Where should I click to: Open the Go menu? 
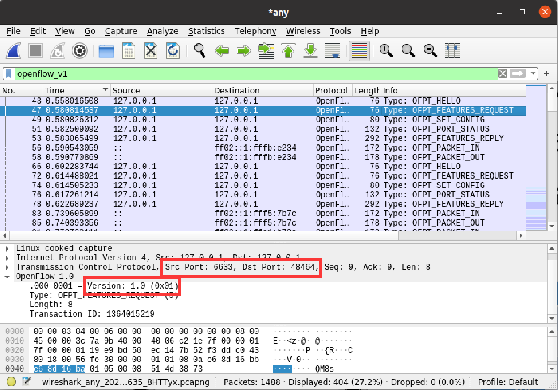coord(90,31)
